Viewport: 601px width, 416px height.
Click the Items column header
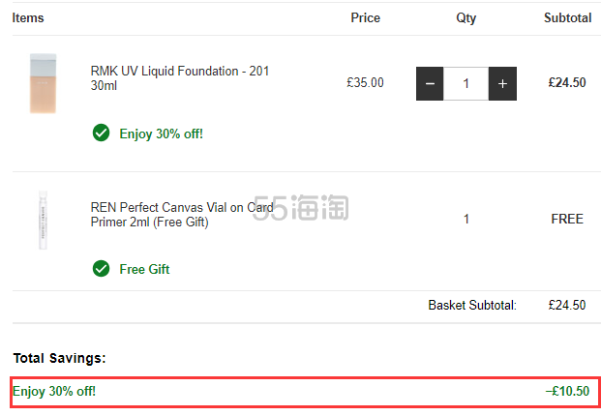coord(28,17)
